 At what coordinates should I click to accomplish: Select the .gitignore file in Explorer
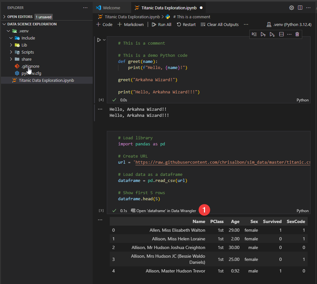click(31, 66)
